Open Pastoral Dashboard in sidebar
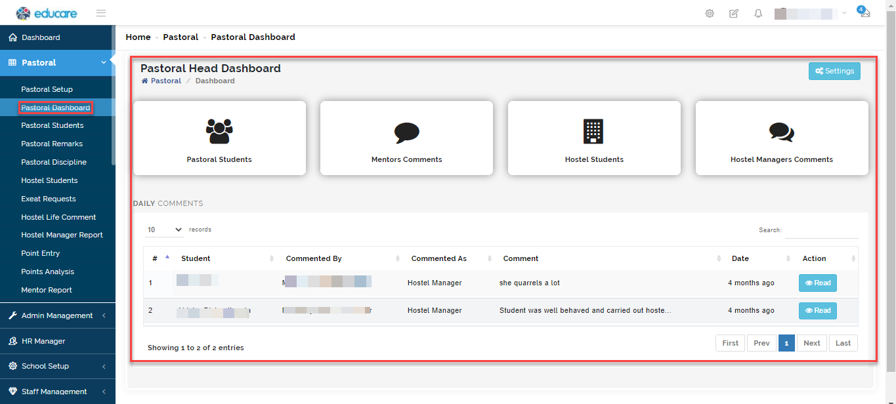896x404 pixels. pyautogui.click(x=55, y=108)
